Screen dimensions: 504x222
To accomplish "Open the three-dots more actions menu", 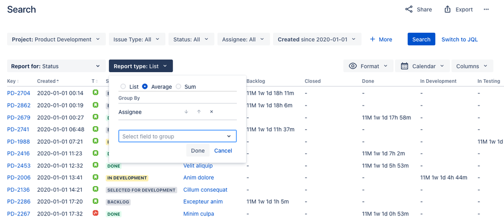I will click(486, 9).
